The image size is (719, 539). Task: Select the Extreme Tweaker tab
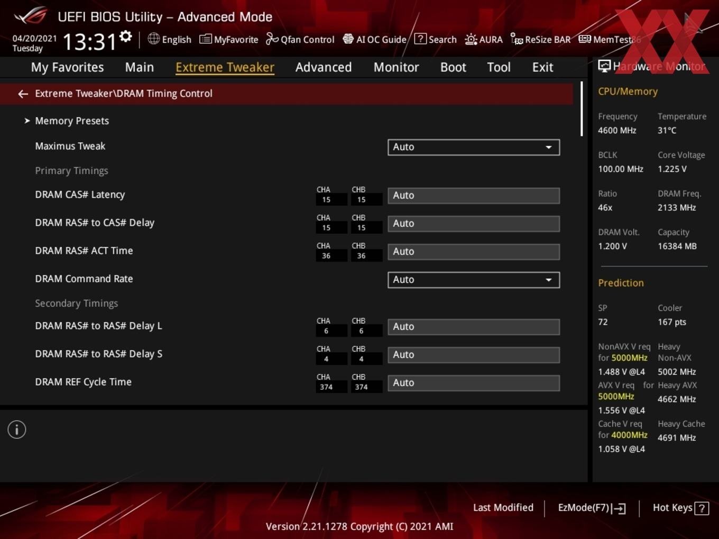click(x=225, y=67)
